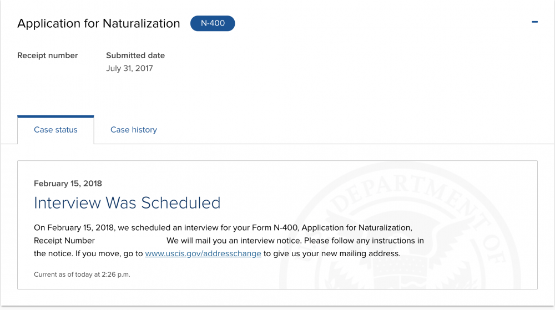Switch to the Case history tab

click(x=133, y=130)
